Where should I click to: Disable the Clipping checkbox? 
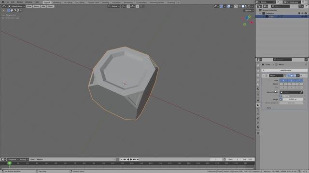coord(281,96)
